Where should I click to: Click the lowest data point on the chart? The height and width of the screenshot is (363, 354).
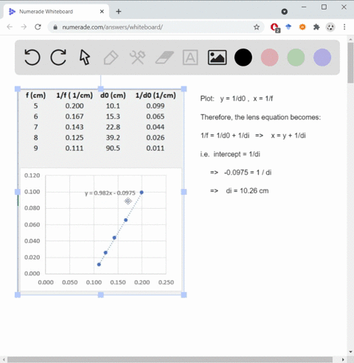99,265
